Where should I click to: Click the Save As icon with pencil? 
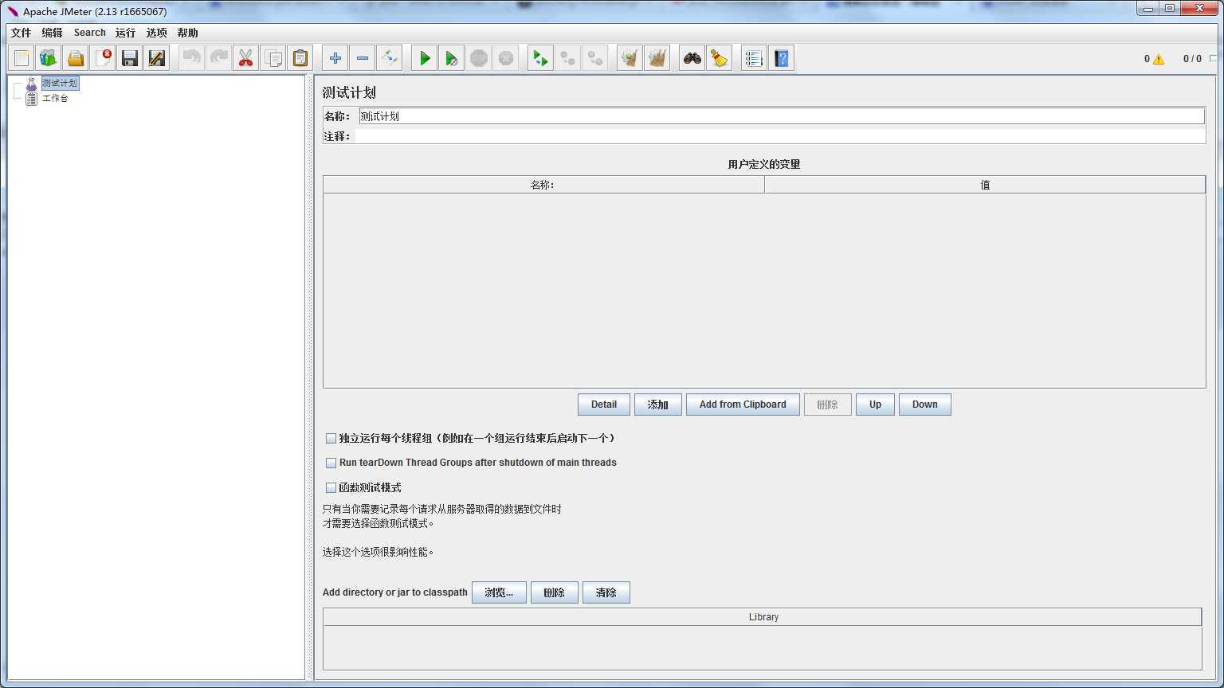pyautogui.click(x=157, y=58)
